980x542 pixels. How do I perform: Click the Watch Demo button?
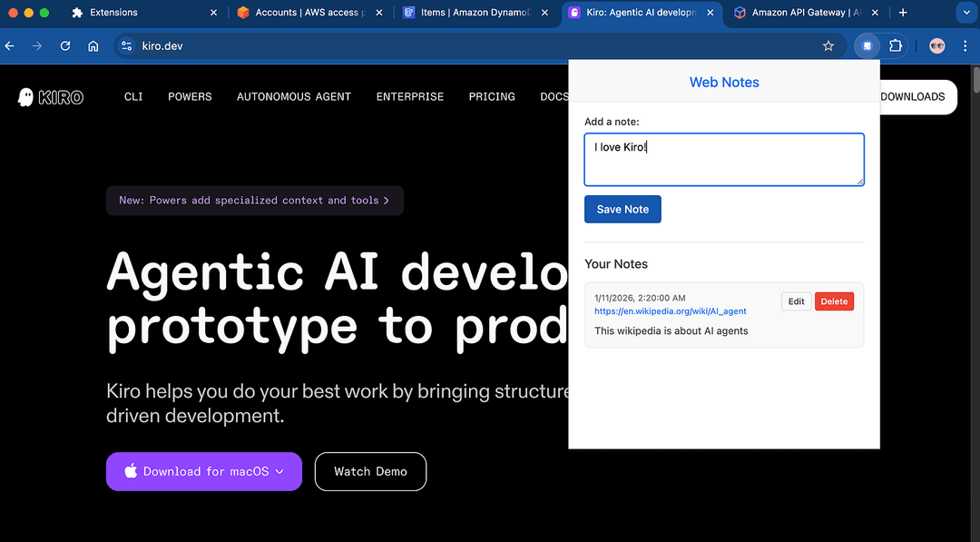tap(370, 471)
